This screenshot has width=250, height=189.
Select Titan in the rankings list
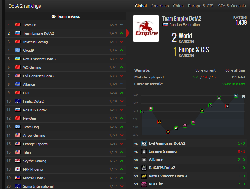(x=65, y=152)
